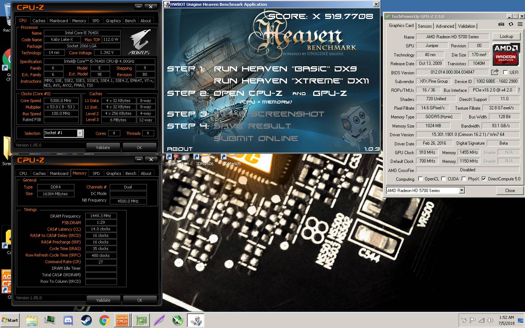This screenshot has width=525, height=328.
Task: Switch to Memory tab in the top CPU-Z window
Action: point(79,21)
